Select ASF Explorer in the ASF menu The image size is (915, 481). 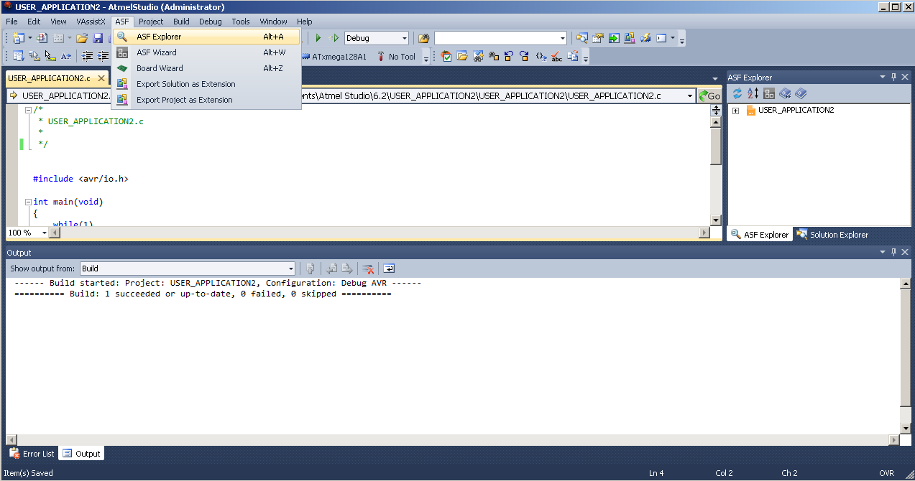point(206,37)
